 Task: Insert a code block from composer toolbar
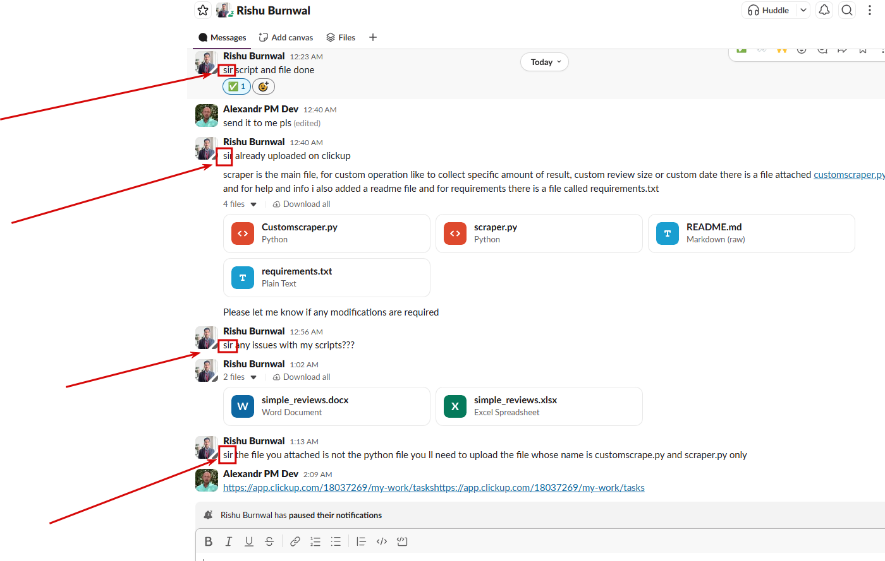click(x=402, y=541)
